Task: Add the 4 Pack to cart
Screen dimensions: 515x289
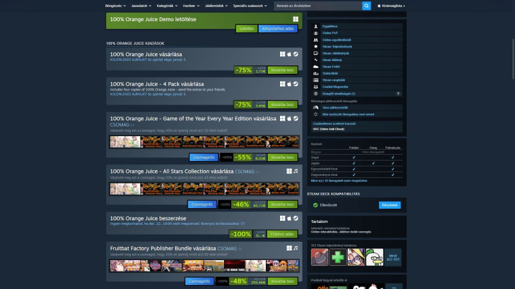Action: [283, 105]
